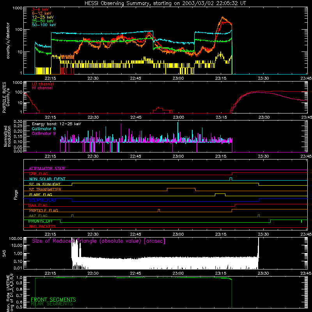Click the 'BAD_PACKETS' flag label
Viewport: 312px width, 312px height.
coord(43,226)
